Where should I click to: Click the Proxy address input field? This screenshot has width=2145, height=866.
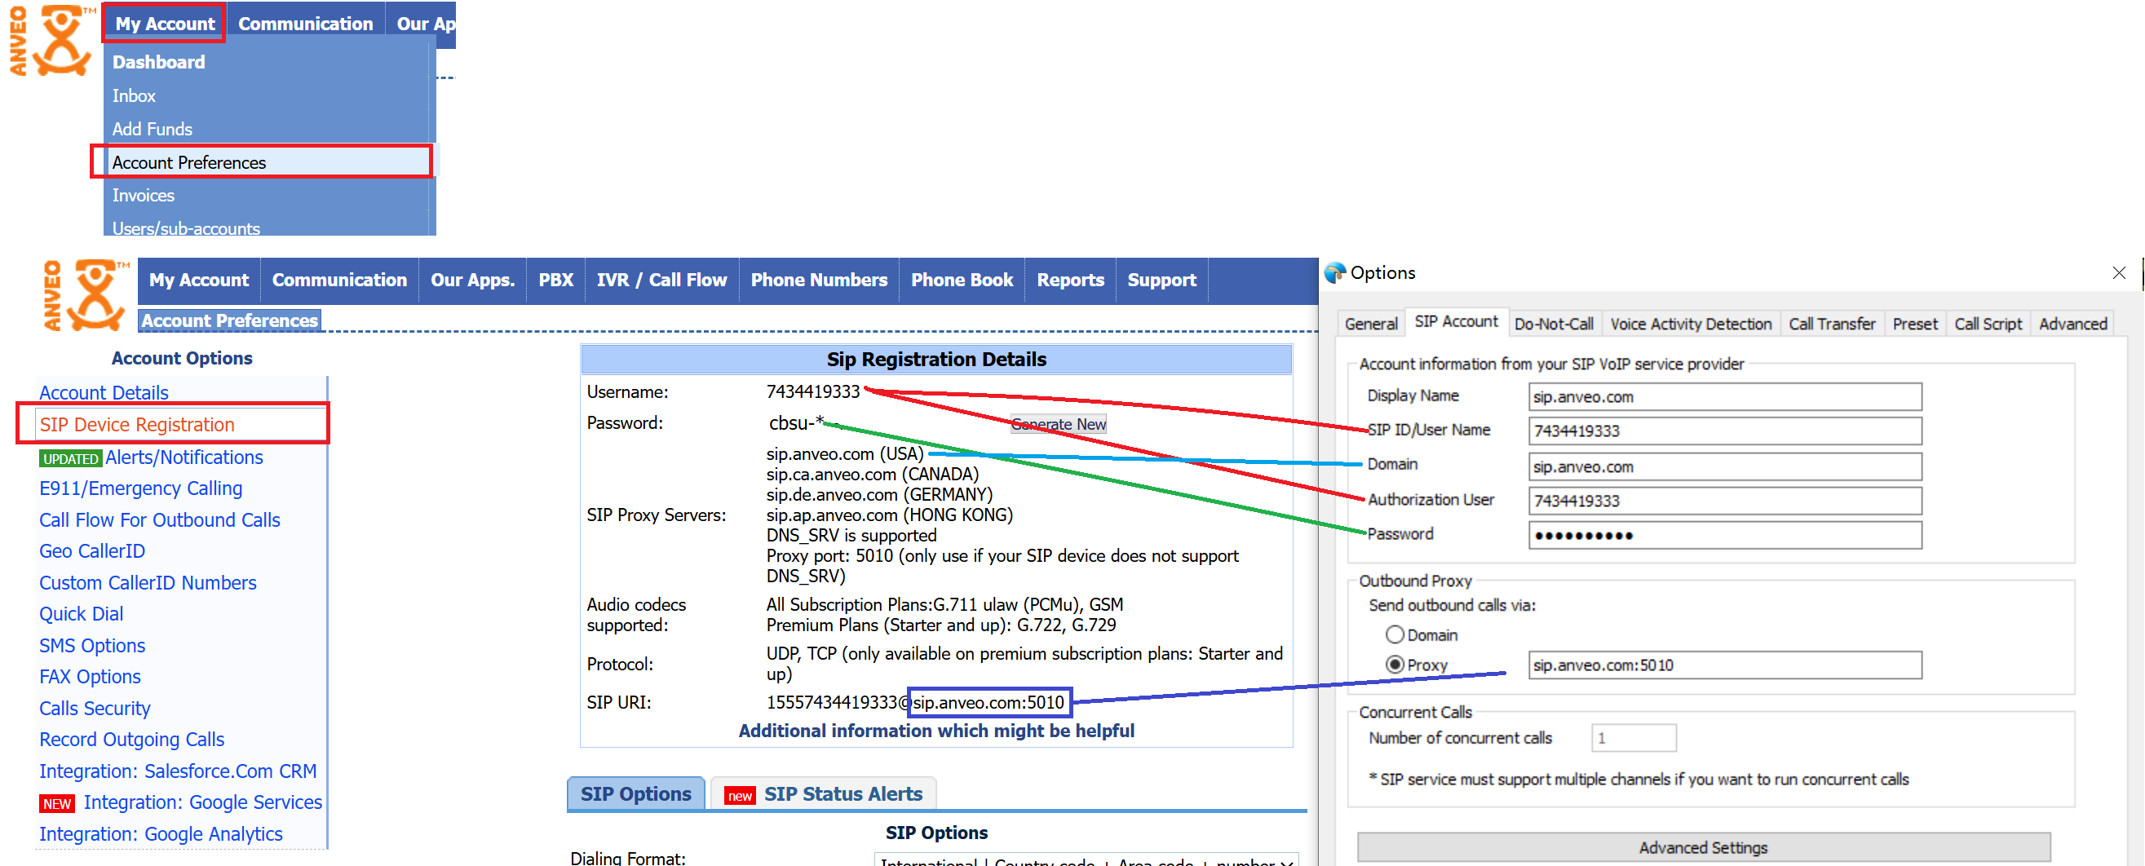click(x=1724, y=665)
